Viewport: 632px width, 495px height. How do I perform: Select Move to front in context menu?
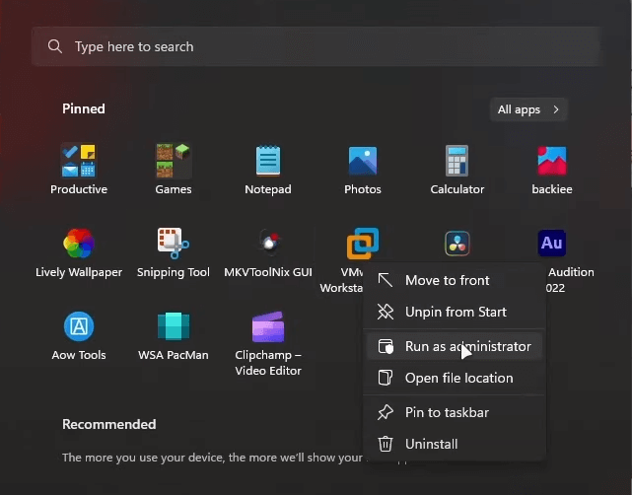[447, 280]
